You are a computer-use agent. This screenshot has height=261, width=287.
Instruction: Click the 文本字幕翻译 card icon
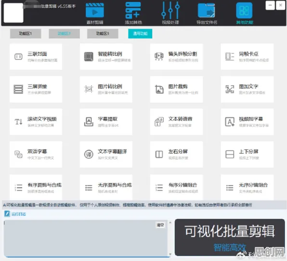[89, 154]
